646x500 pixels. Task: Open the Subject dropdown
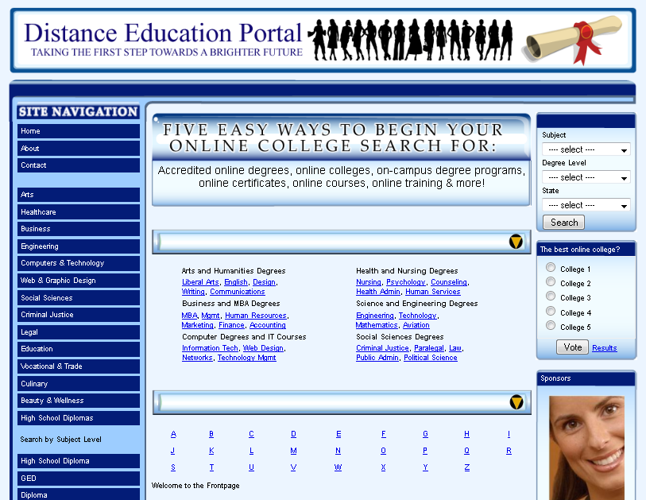tap(586, 149)
